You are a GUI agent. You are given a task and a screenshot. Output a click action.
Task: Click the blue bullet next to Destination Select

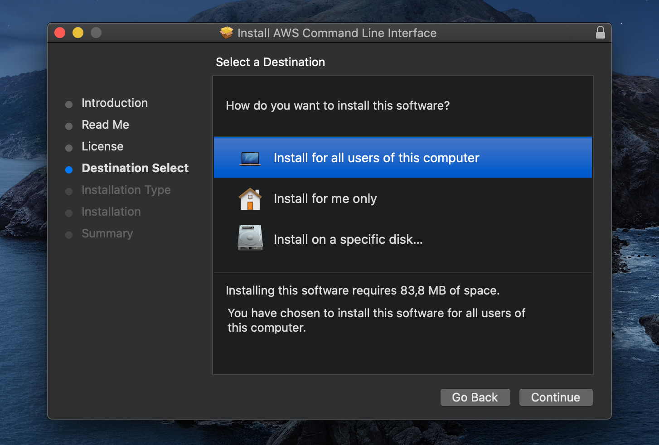coord(69,170)
